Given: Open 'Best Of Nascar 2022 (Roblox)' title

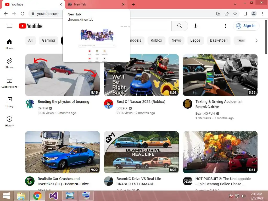Looking at the screenshot, I should [141, 102].
